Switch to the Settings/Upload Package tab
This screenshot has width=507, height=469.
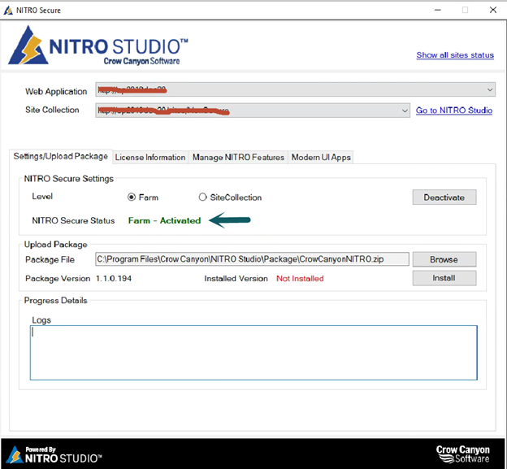click(x=60, y=156)
